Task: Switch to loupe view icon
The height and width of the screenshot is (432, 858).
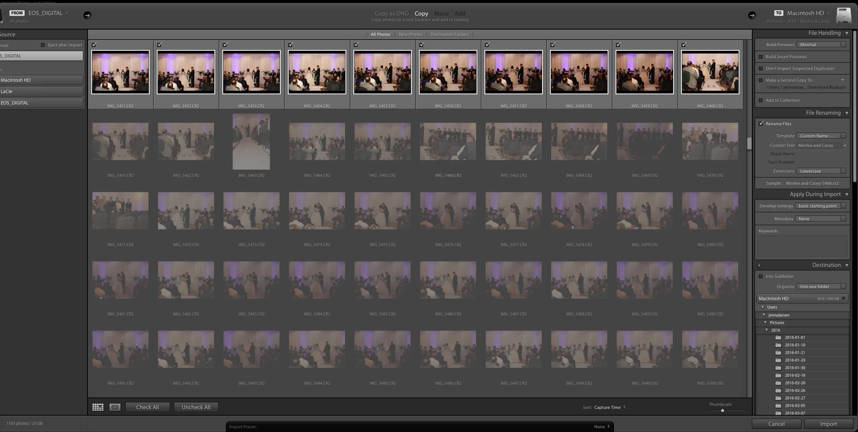Action: (115, 407)
